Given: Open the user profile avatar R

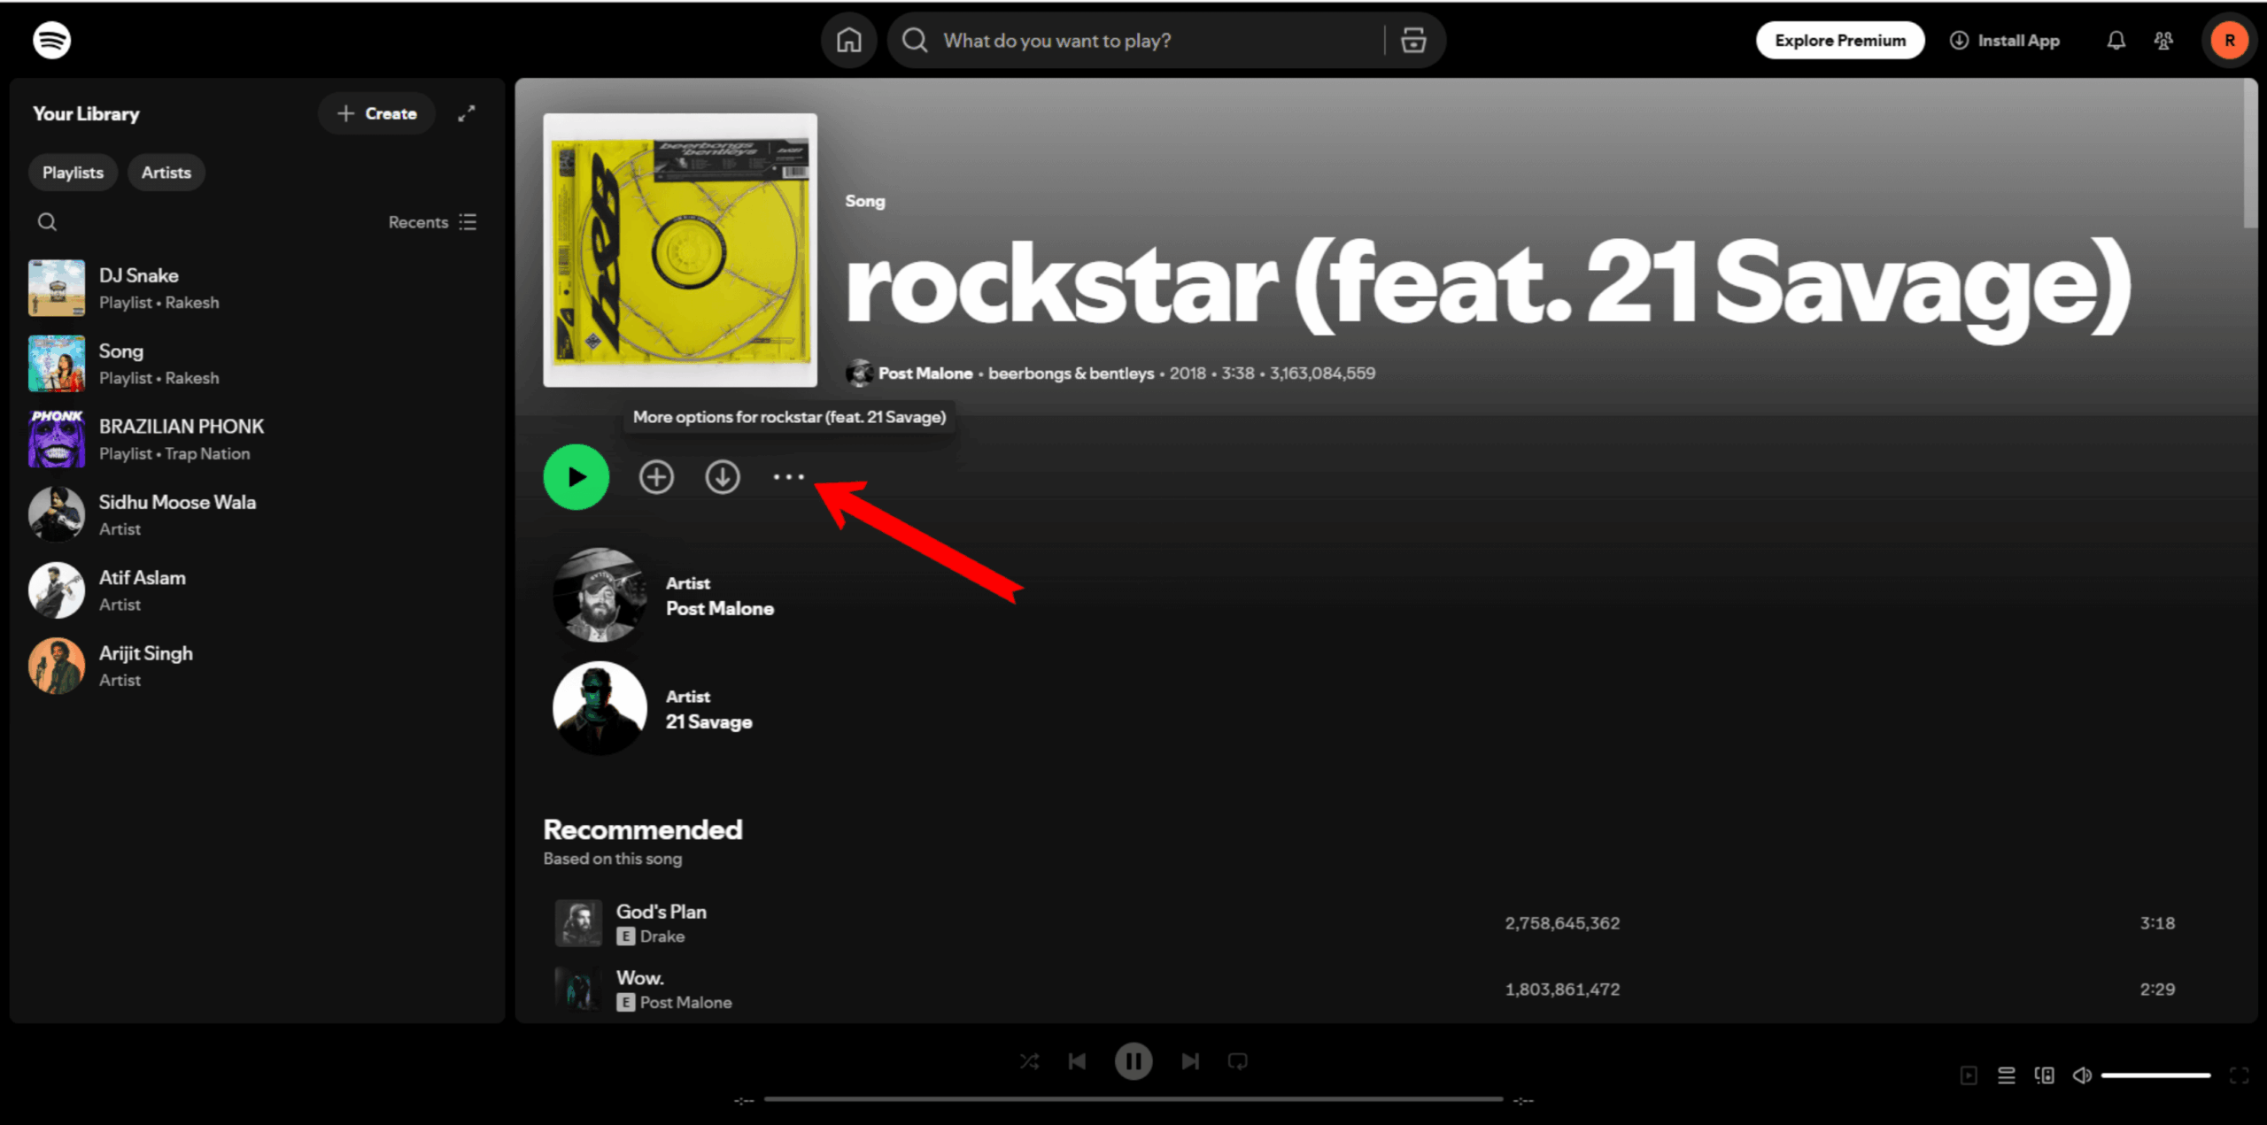Looking at the screenshot, I should (2229, 41).
